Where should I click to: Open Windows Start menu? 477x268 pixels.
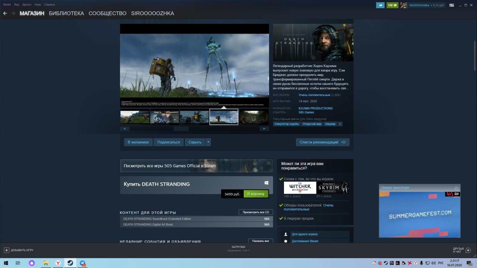(x=6, y=263)
